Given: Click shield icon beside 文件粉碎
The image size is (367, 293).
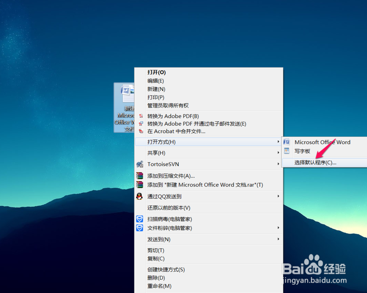Looking at the screenshot, I should coord(140,228).
